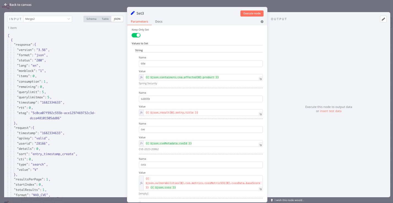The height and width of the screenshot is (203, 393).
Task: Click the Set3 node pencil icon
Action: point(133,13)
